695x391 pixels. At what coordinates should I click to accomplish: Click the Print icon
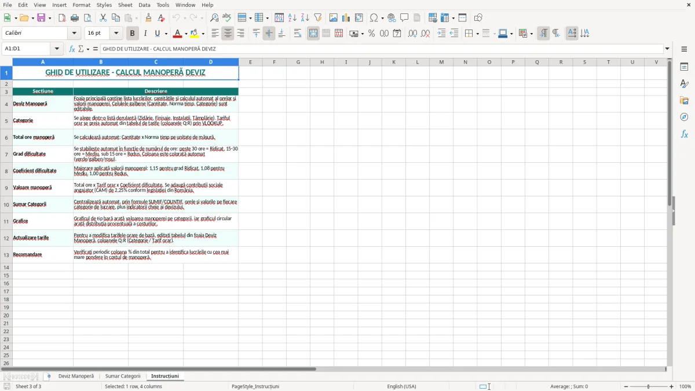tap(75, 18)
